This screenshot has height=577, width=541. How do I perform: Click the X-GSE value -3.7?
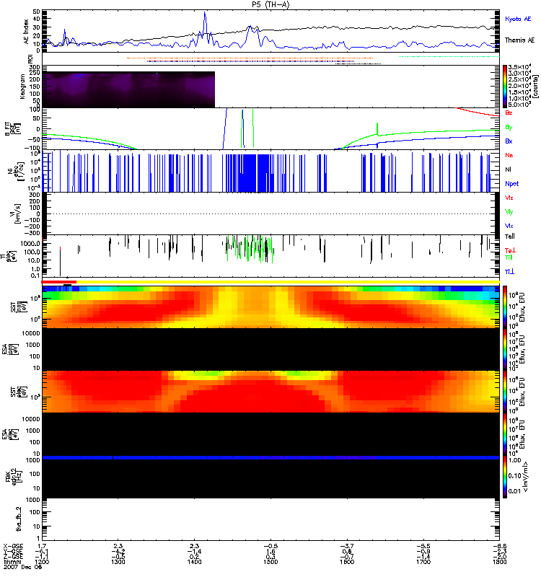347,546
